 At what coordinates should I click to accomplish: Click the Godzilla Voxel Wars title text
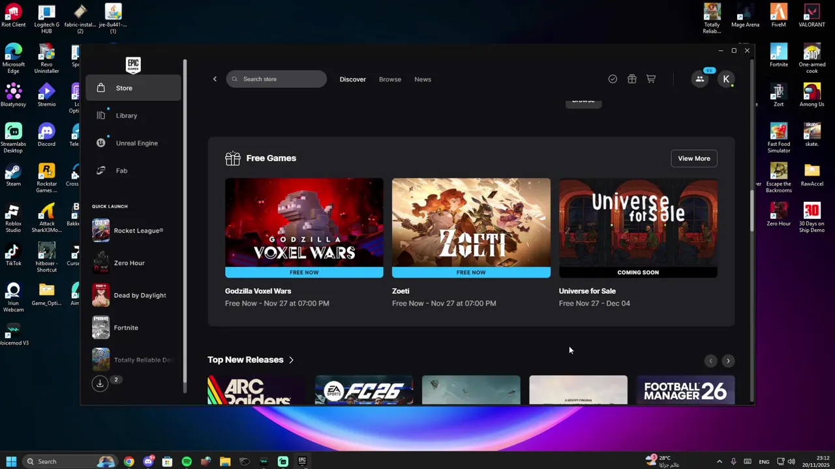[x=258, y=291]
